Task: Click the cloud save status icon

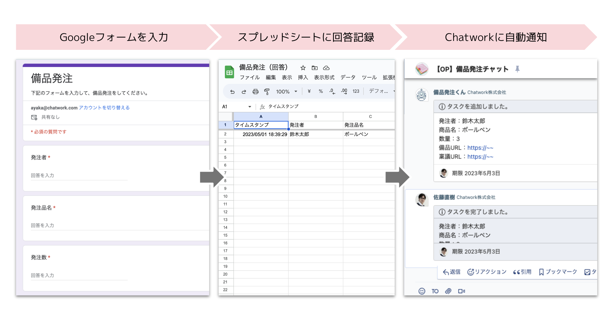Action: tap(326, 68)
